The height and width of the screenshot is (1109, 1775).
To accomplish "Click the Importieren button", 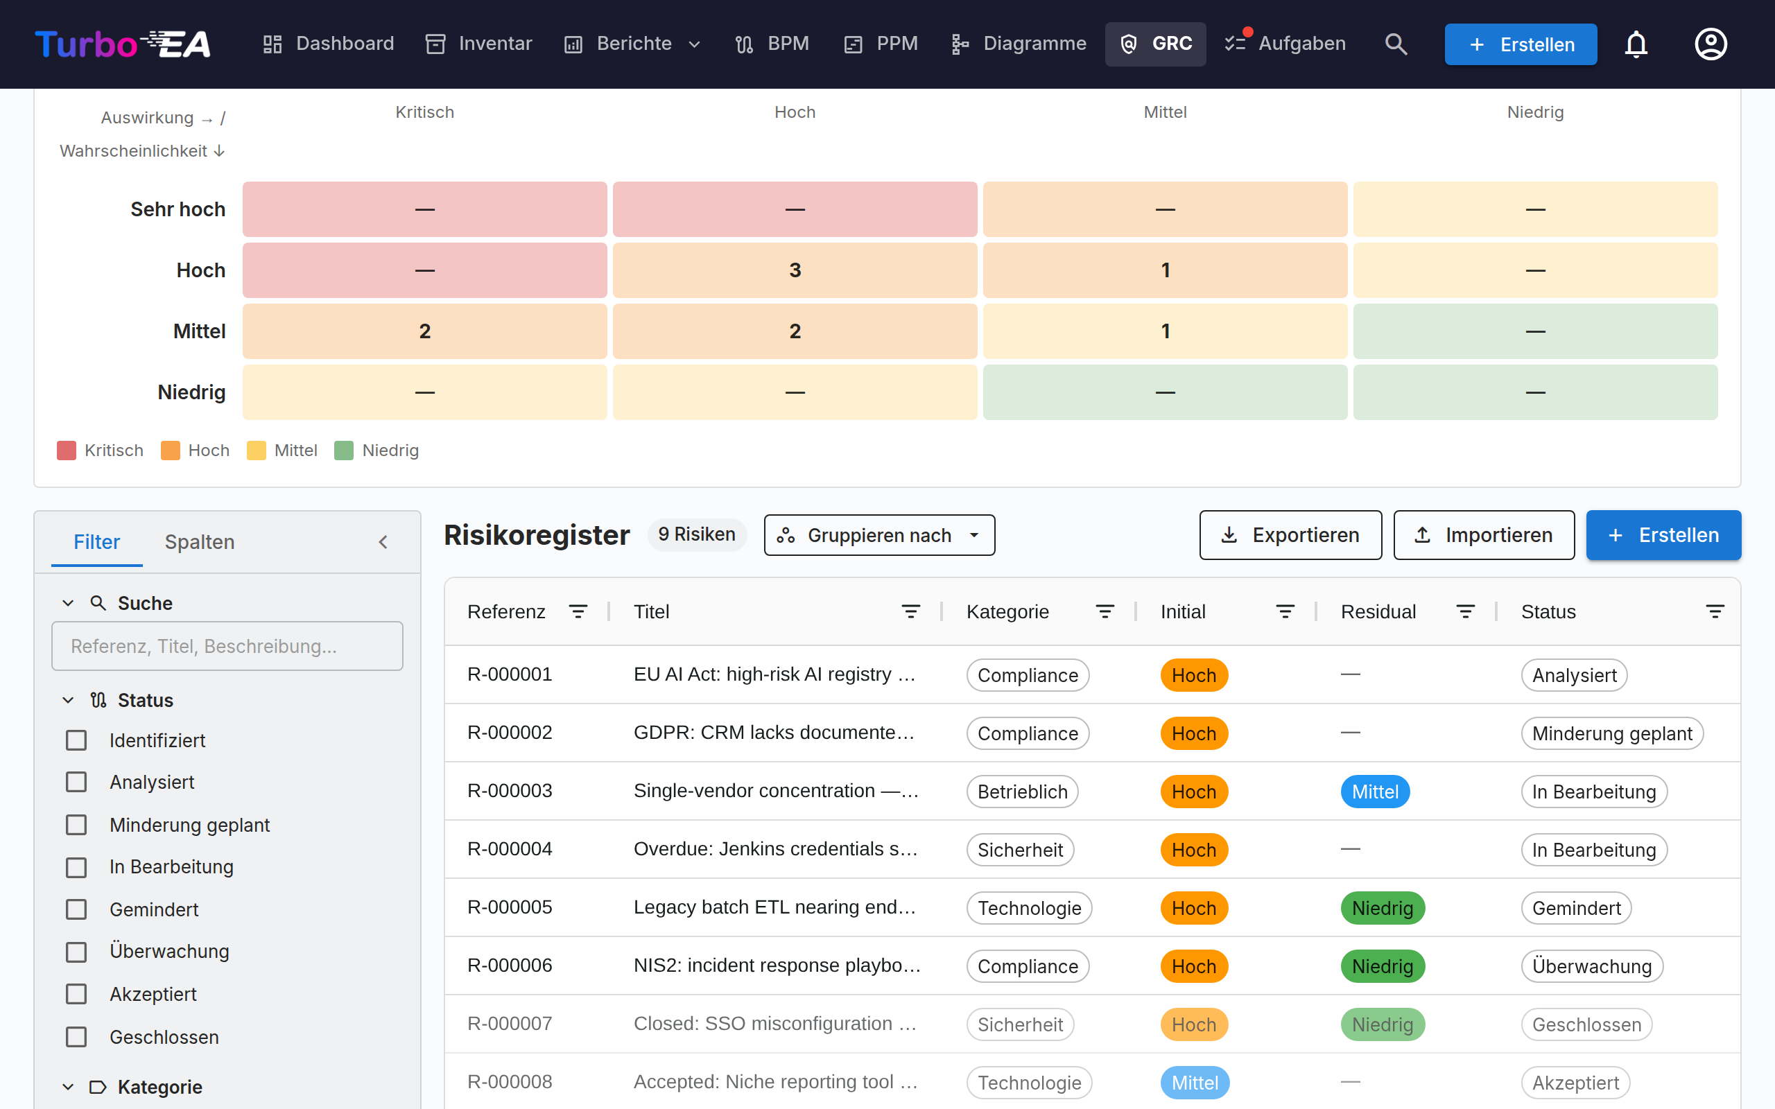I will click(x=1484, y=535).
